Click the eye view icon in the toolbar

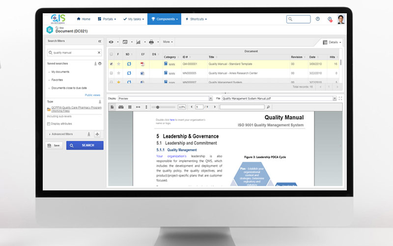tap(111, 42)
